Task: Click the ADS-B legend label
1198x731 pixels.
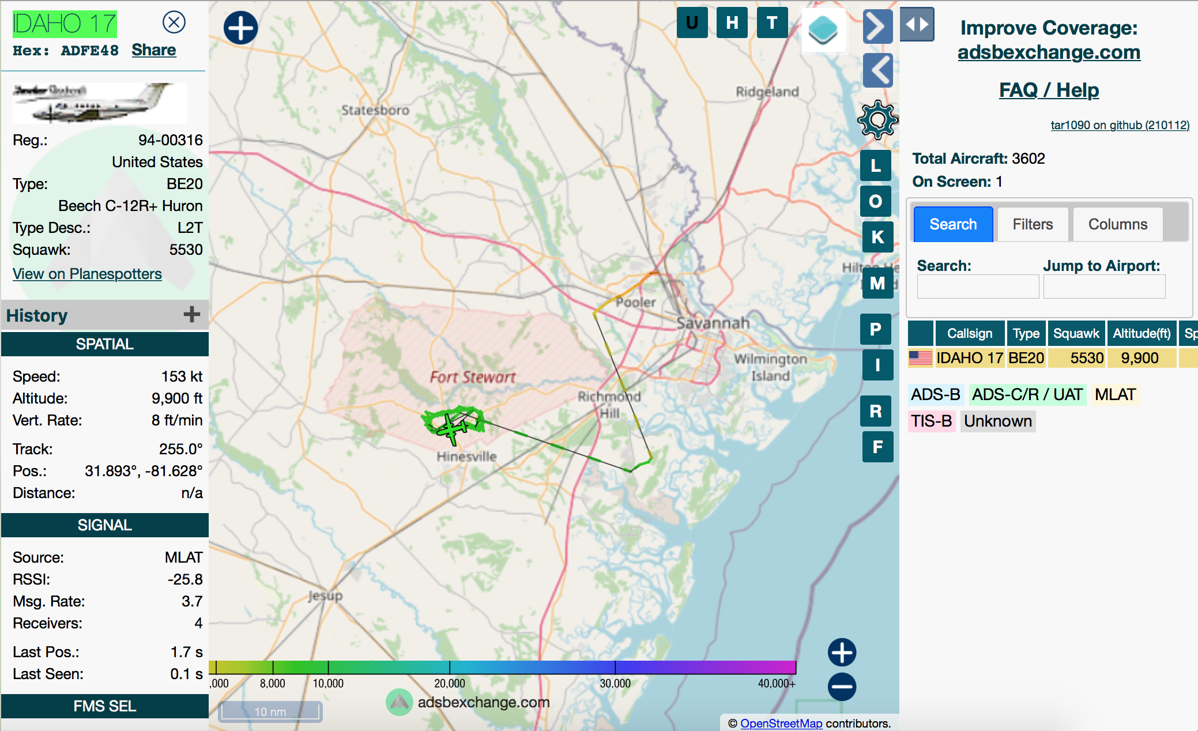Action: point(936,394)
